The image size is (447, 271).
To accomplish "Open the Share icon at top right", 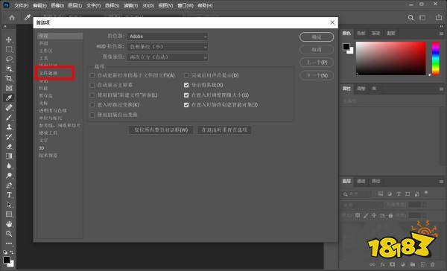I will pyautogui.click(x=439, y=17).
